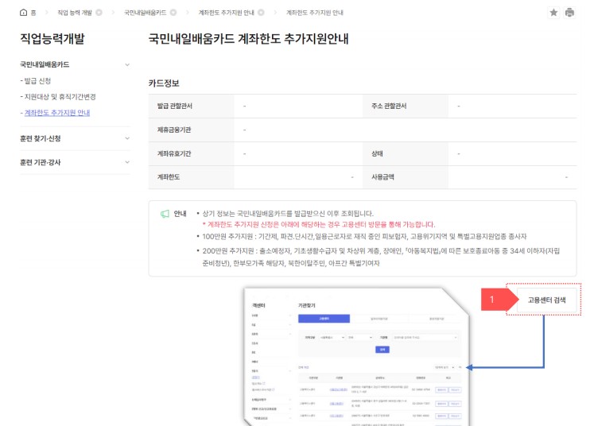
Task: Click the 고용센터 검색 button
Action: click(x=546, y=300)
